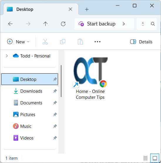The image size is (161, 163).
Task: Maximize the File Explorer window
Action: tap(135, 6)
